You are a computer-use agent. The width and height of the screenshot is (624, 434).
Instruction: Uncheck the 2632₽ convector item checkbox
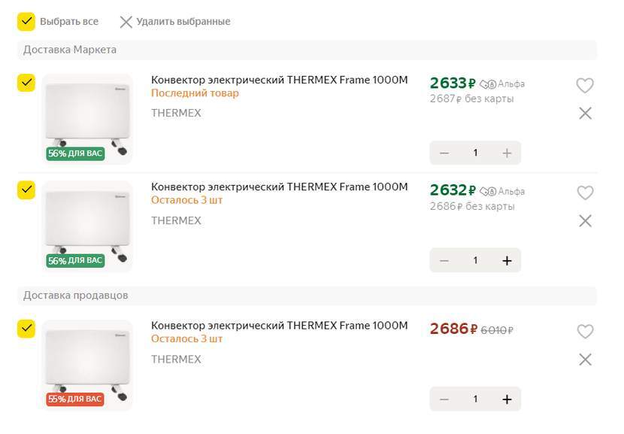coord(26,190)
